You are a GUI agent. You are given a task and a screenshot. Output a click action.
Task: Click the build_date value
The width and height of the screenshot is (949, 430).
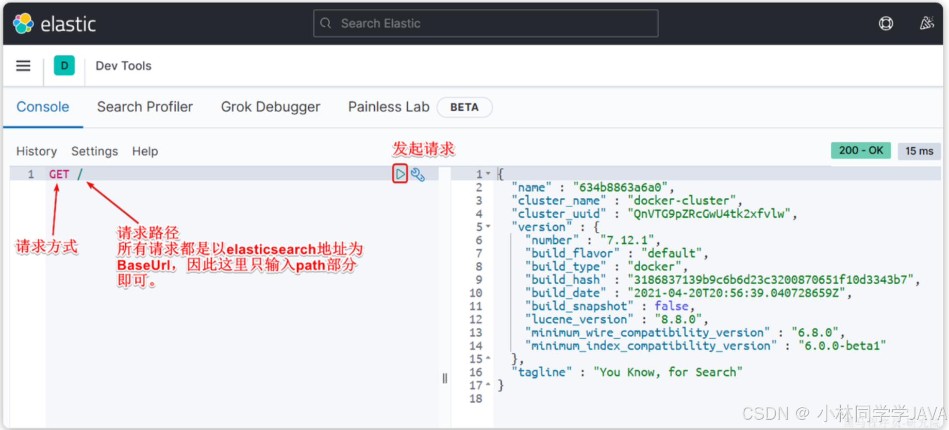(737, 293)
